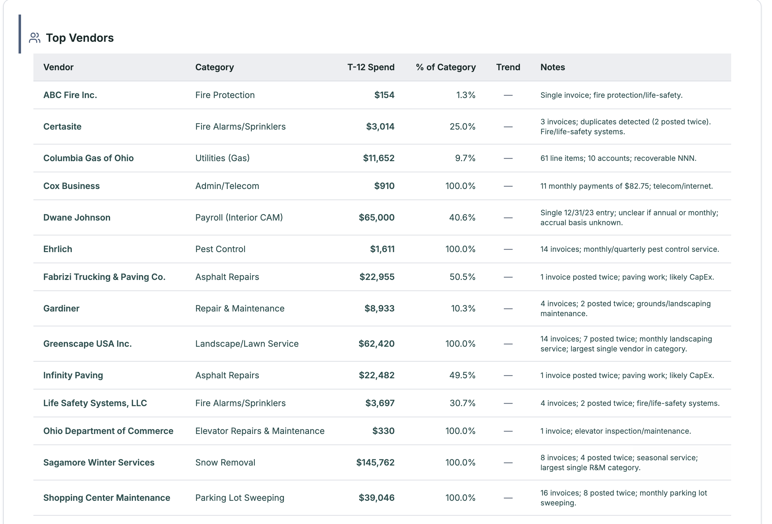Open the ABC Fire Inc. vendor link
This screenshot has height=524, width=772.
coord(70,95)
